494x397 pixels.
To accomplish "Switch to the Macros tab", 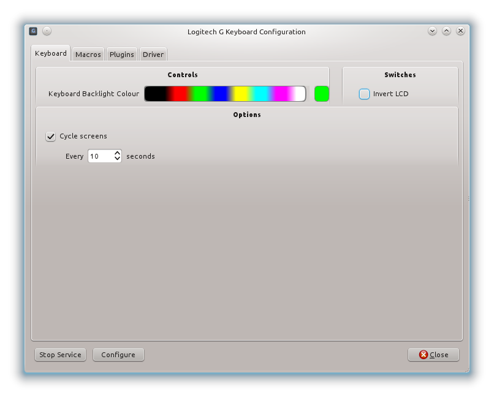I will coord(88,55).
